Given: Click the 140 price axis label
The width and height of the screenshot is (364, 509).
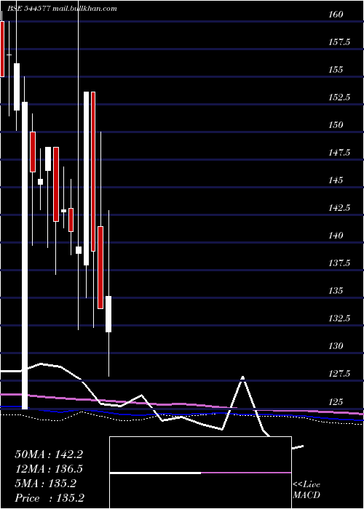Looking at the screenshot, I should click(336, 236).
